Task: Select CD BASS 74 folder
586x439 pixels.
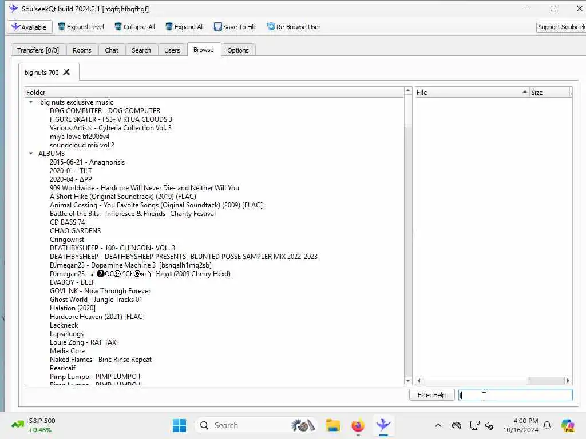Action: pos(68,222)
